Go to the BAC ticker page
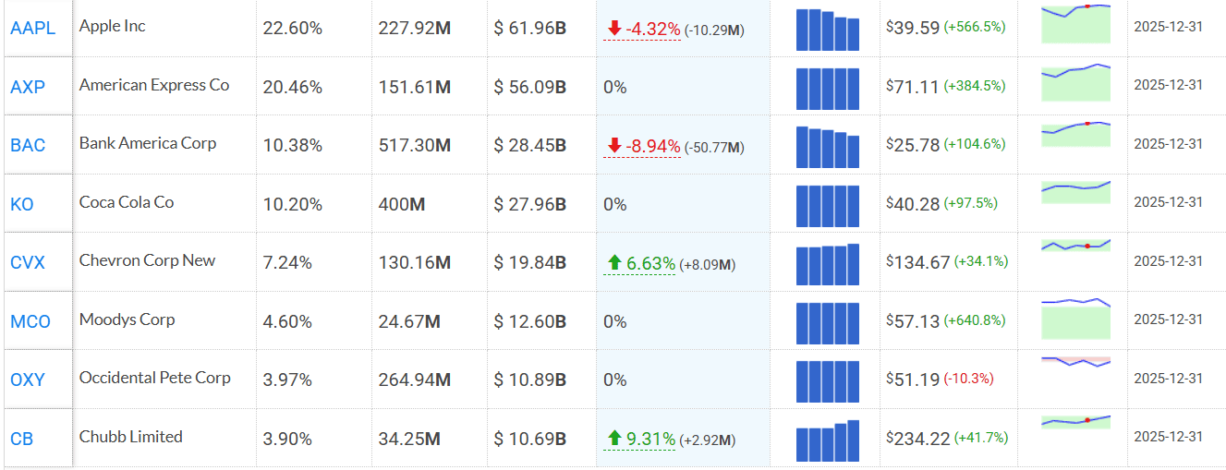 28,145
